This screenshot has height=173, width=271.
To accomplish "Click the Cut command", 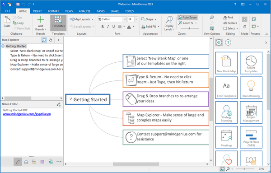I will pos(17,18).
